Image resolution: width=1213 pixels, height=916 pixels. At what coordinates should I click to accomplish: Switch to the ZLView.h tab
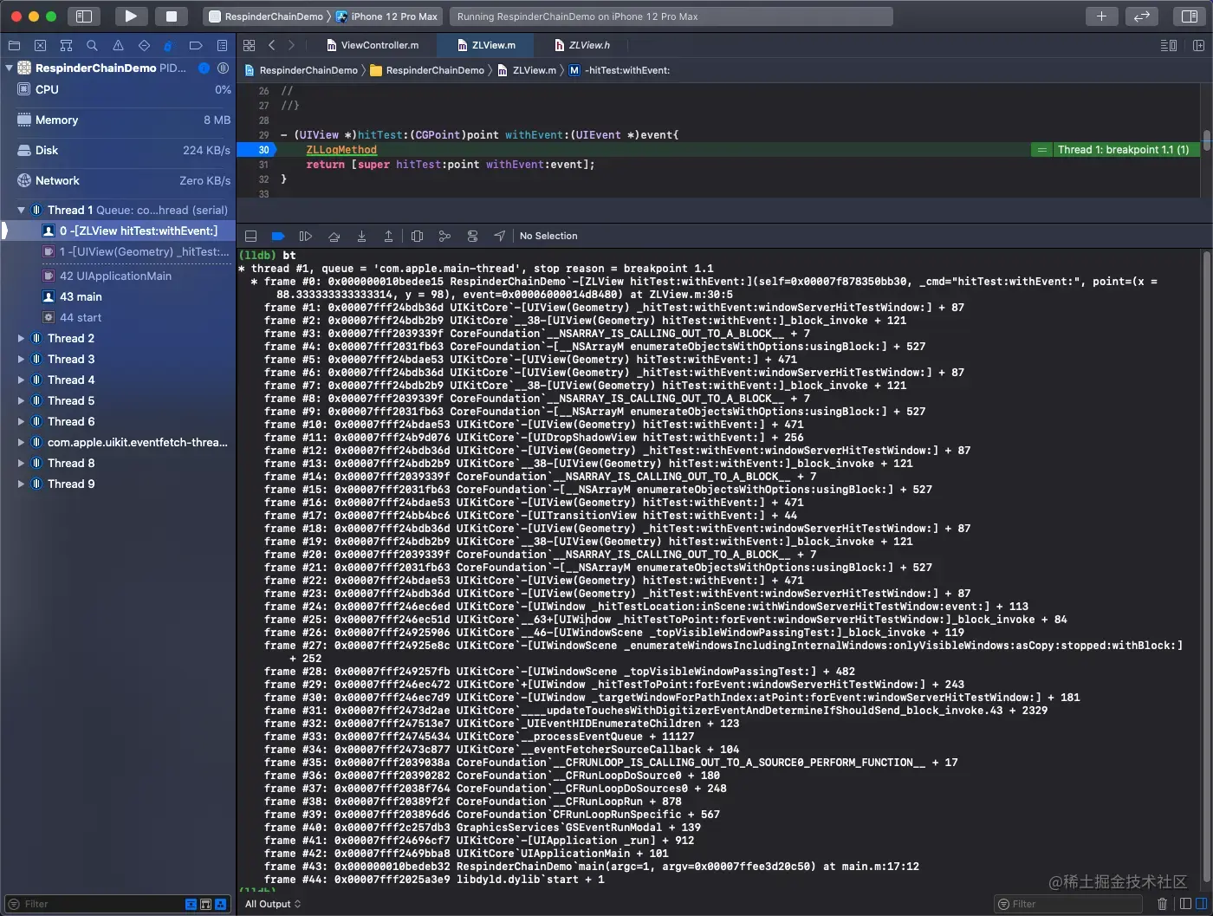pyautogui.click(x=581, y=45)
